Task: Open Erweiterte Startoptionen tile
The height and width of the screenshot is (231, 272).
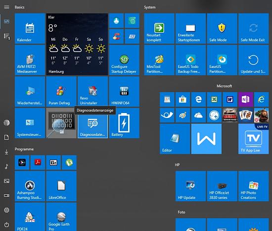Action: pyautogui.click(x=190, y=28)
